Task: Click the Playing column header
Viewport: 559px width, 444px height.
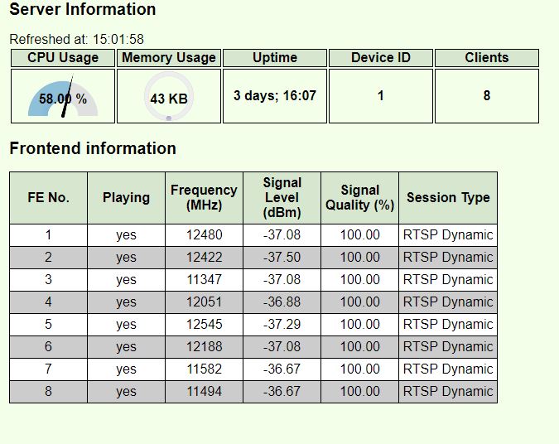Action: [126, 198]
